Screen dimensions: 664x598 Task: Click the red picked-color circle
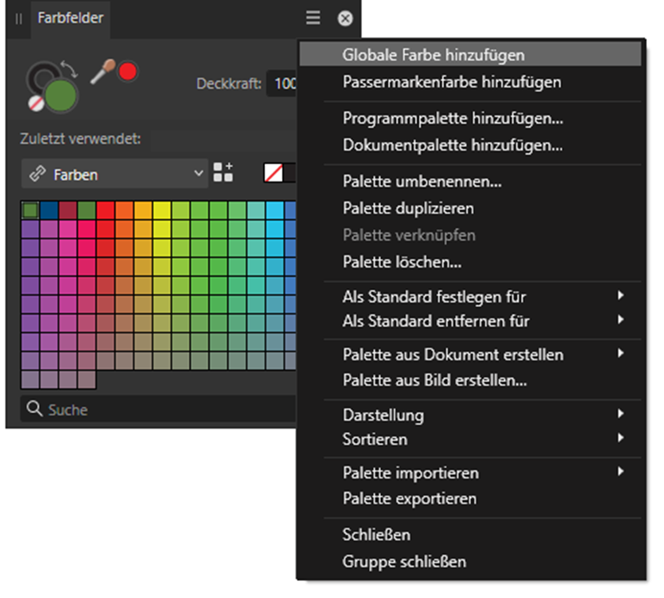[127, 71]
